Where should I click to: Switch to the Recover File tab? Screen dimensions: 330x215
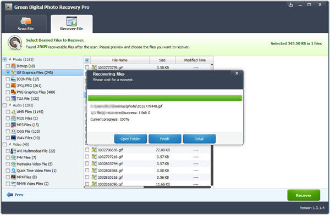(71, 24)
